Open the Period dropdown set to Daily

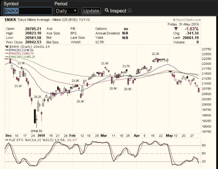point(66,11)
